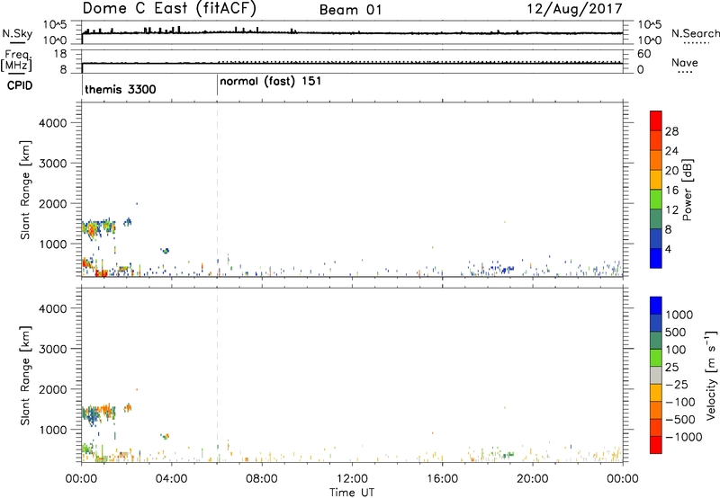Click the "2000" tick in the velocity panel
This screenshot has width=720, height=498.
pos(53,390)
